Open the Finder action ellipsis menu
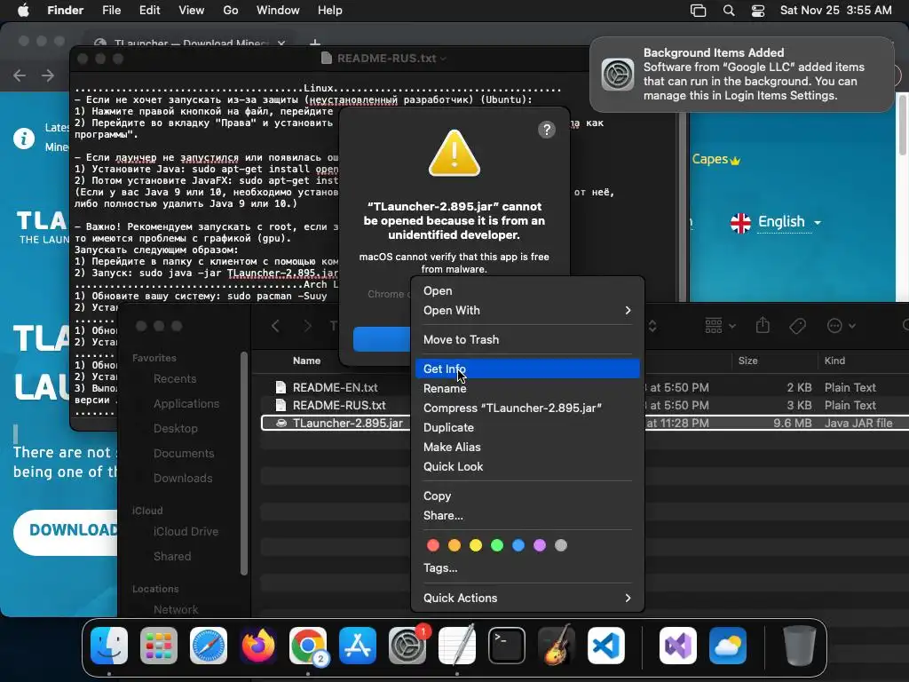Screen dimensions: 909x682 pos(841,326)
